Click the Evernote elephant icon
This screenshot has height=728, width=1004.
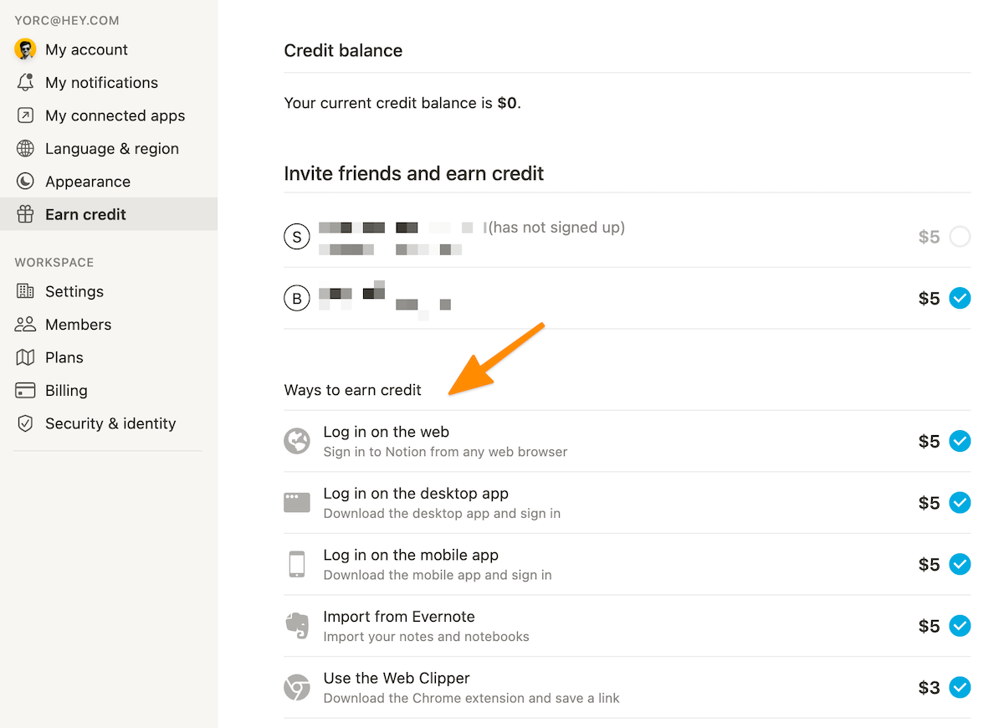click(297, 625)
